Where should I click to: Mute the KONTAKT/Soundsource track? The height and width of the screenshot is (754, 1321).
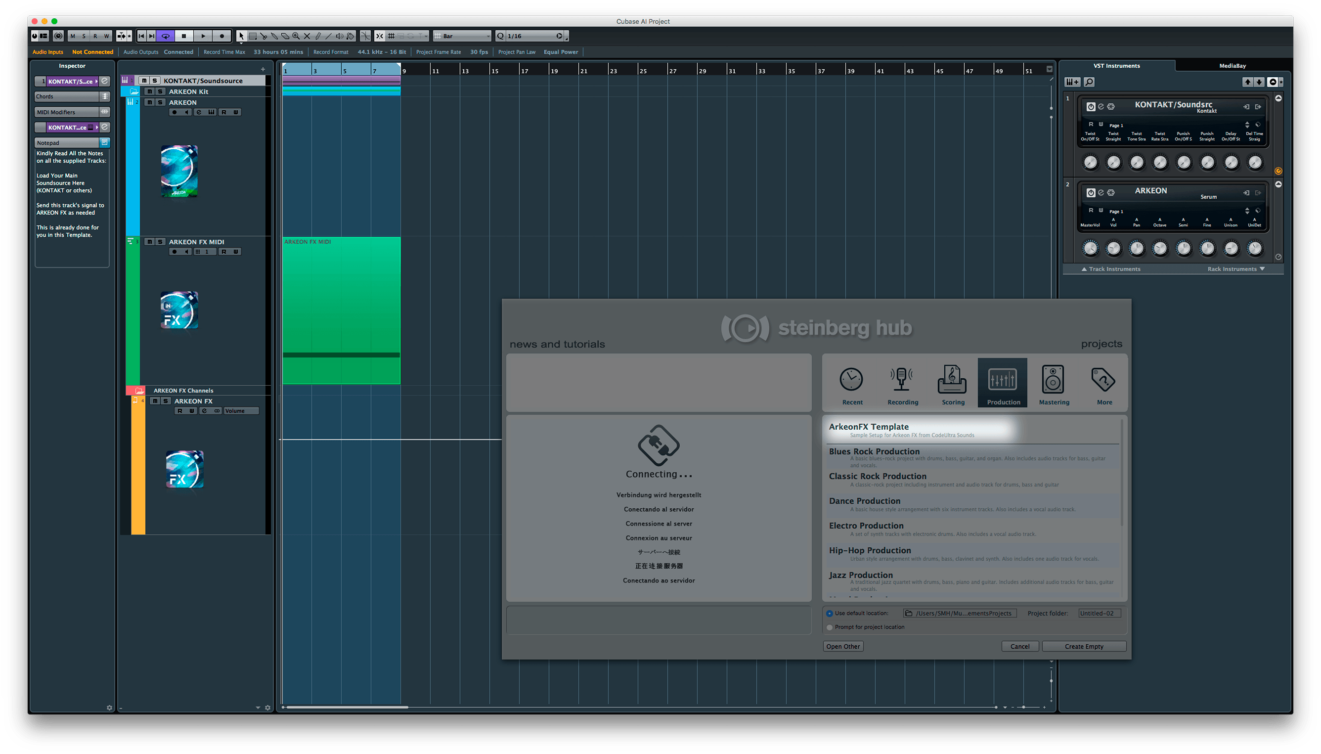point(144,80)
